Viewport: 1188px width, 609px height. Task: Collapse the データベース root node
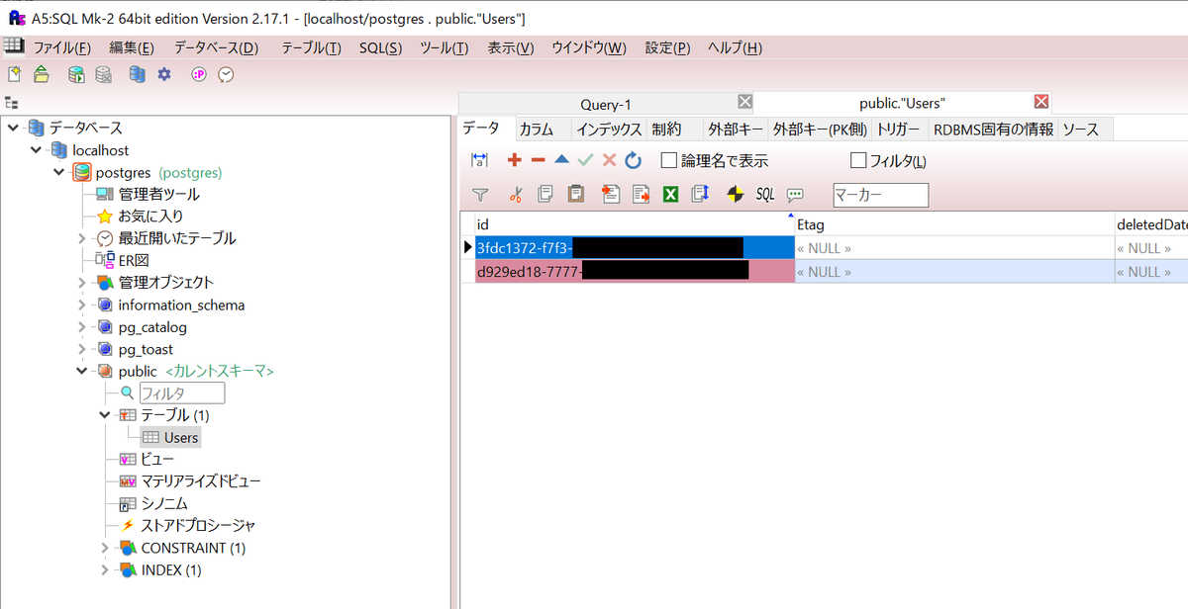coord(13,128)
